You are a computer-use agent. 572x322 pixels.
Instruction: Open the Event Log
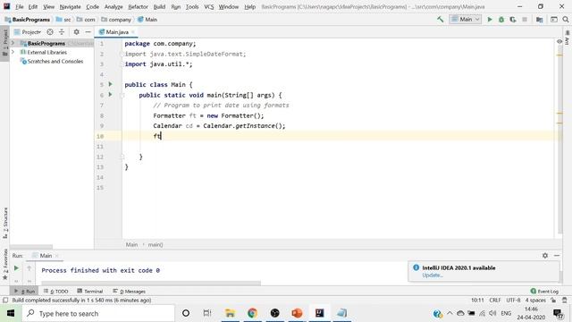(x=544, y=292)
